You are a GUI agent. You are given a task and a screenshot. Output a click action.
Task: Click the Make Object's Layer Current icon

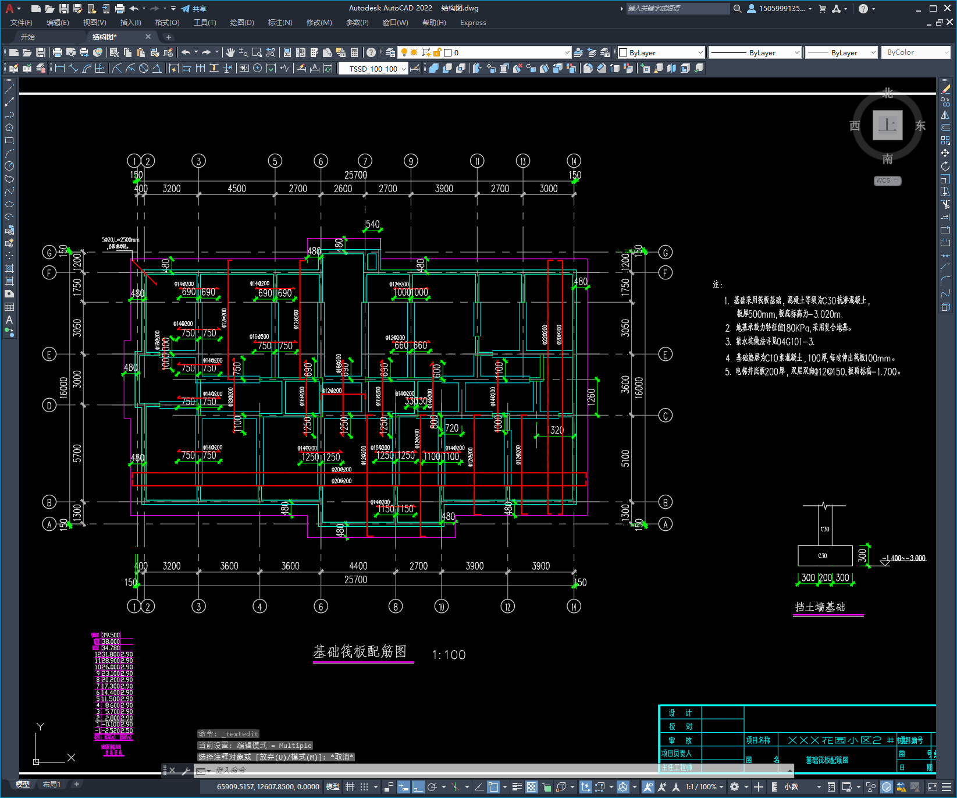point(578,52)
